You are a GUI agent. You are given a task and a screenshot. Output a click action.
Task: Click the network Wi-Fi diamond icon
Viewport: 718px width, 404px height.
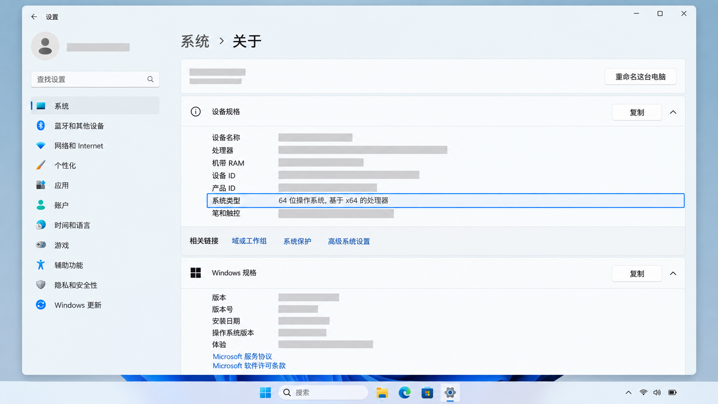pyautogui.click(x=41, y=146)
